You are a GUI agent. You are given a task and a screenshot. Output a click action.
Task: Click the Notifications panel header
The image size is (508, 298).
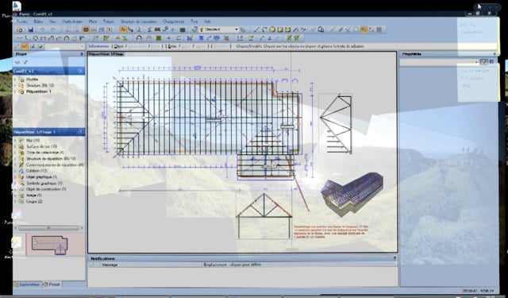(x=242, y=258)
